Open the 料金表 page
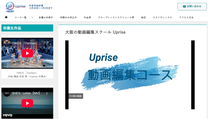The width and height of the screenshot is (208, 119). 87,17
